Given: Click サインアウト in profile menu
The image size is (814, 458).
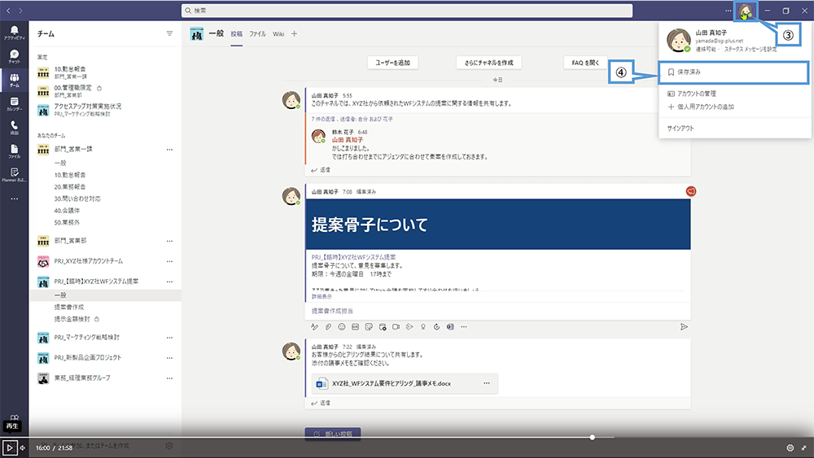Looking at the screenshot, I should (681, 129).
